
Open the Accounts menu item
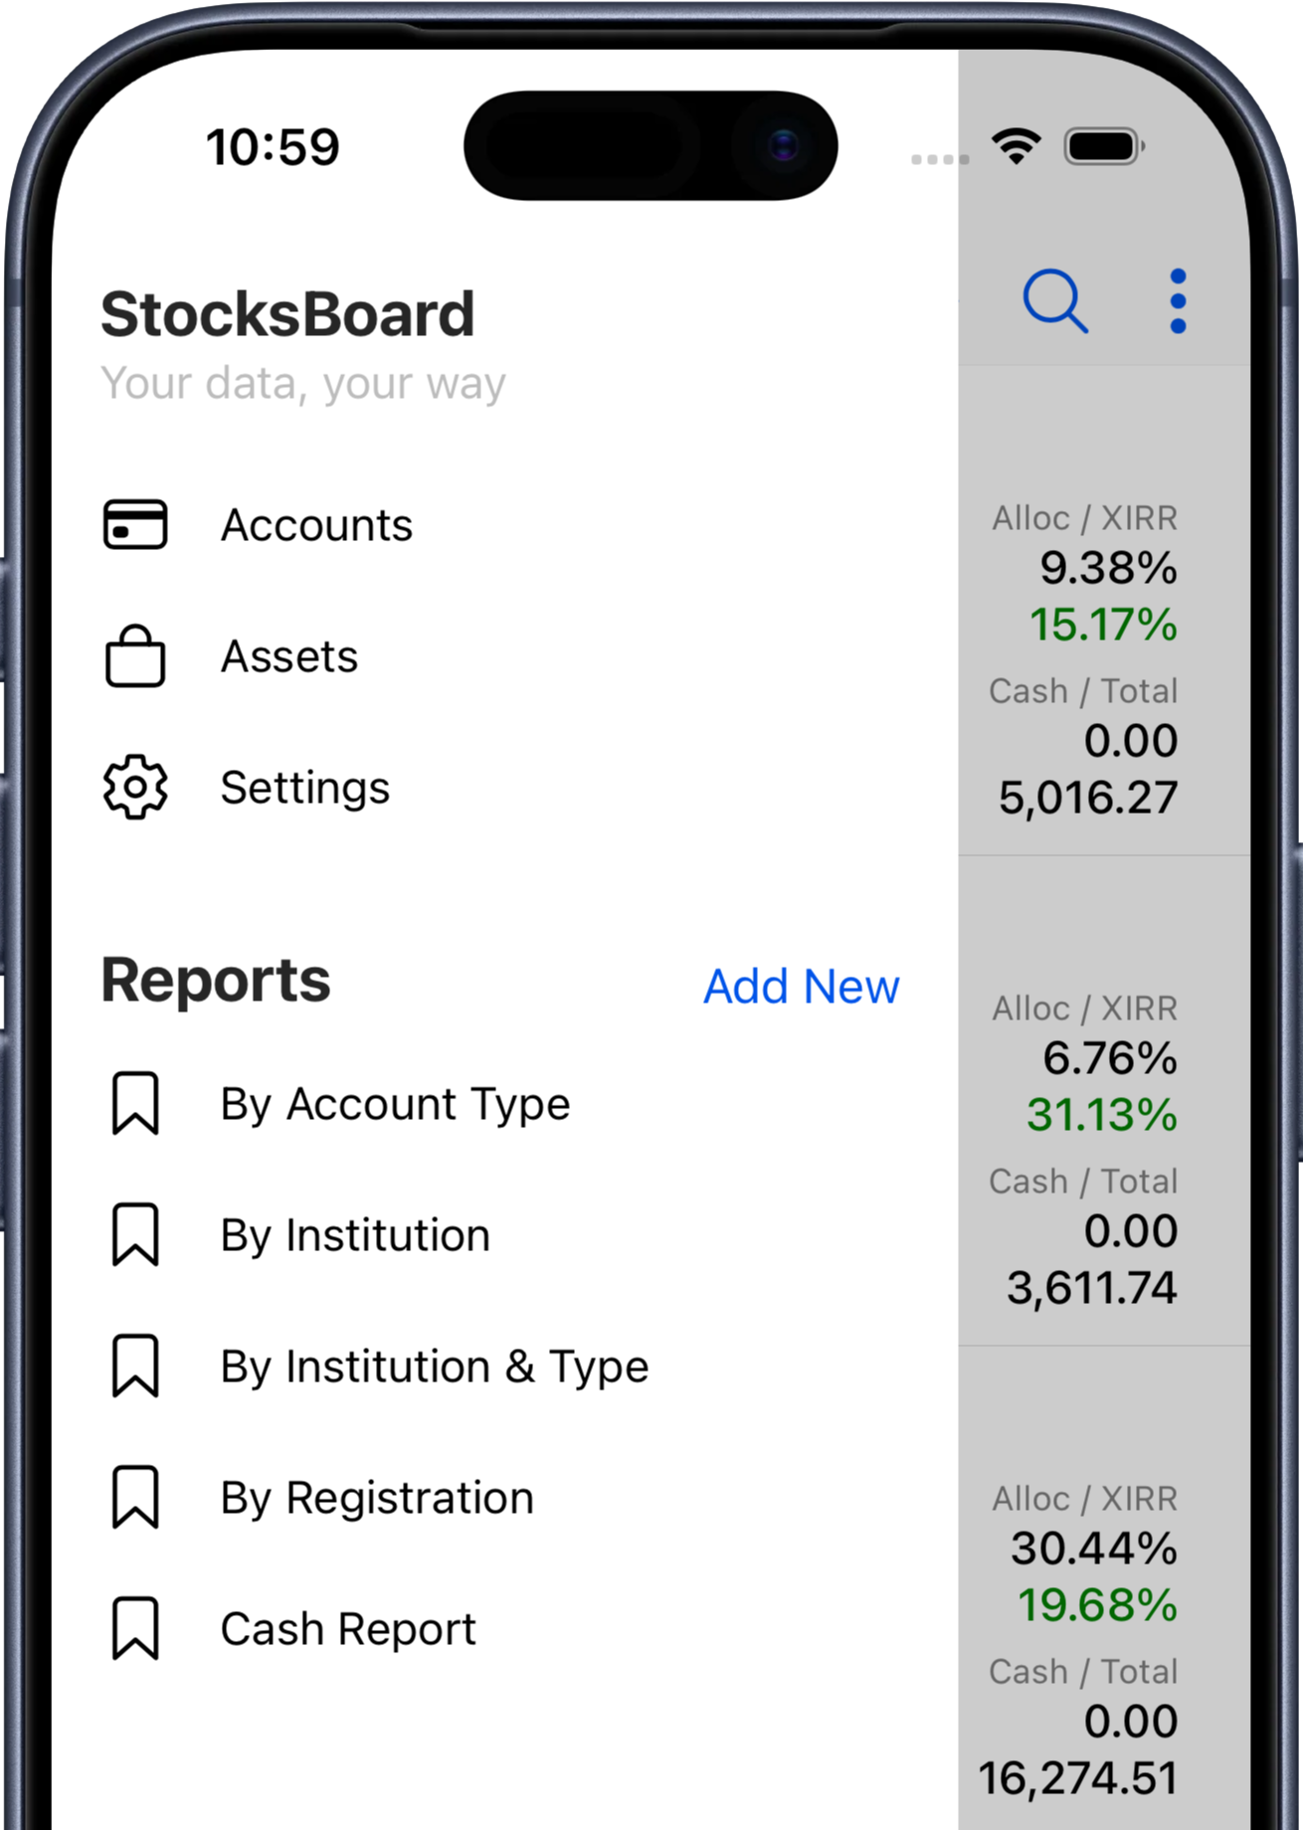pyautogui.click(x=316, y=525)
